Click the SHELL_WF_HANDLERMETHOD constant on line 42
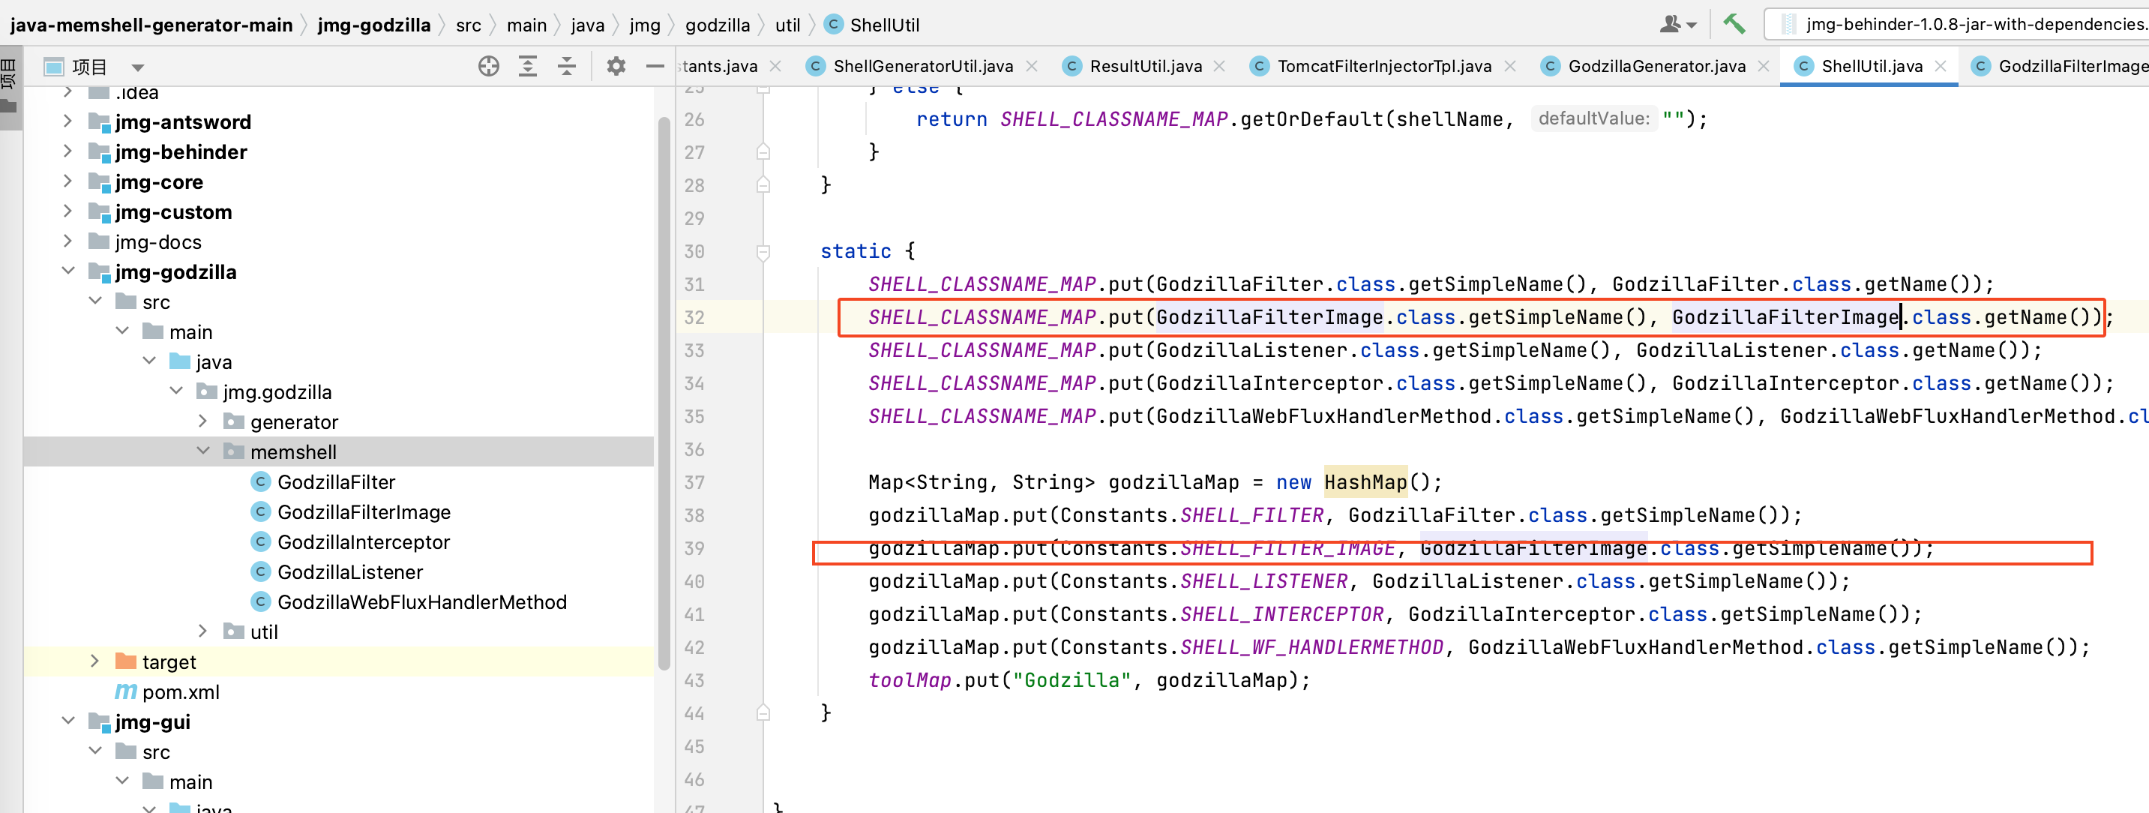This screenshot has width=2149, height=813. click(x=1312, y=647)
